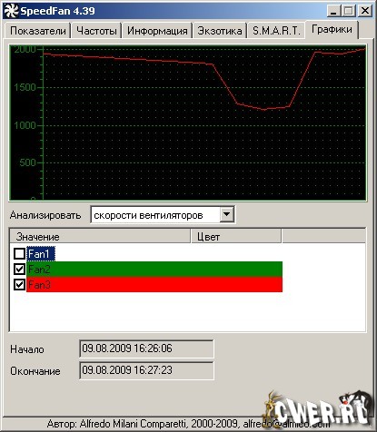377x432 pixels.
Task: Click the Окончание label
Action: tap(35, 371)
